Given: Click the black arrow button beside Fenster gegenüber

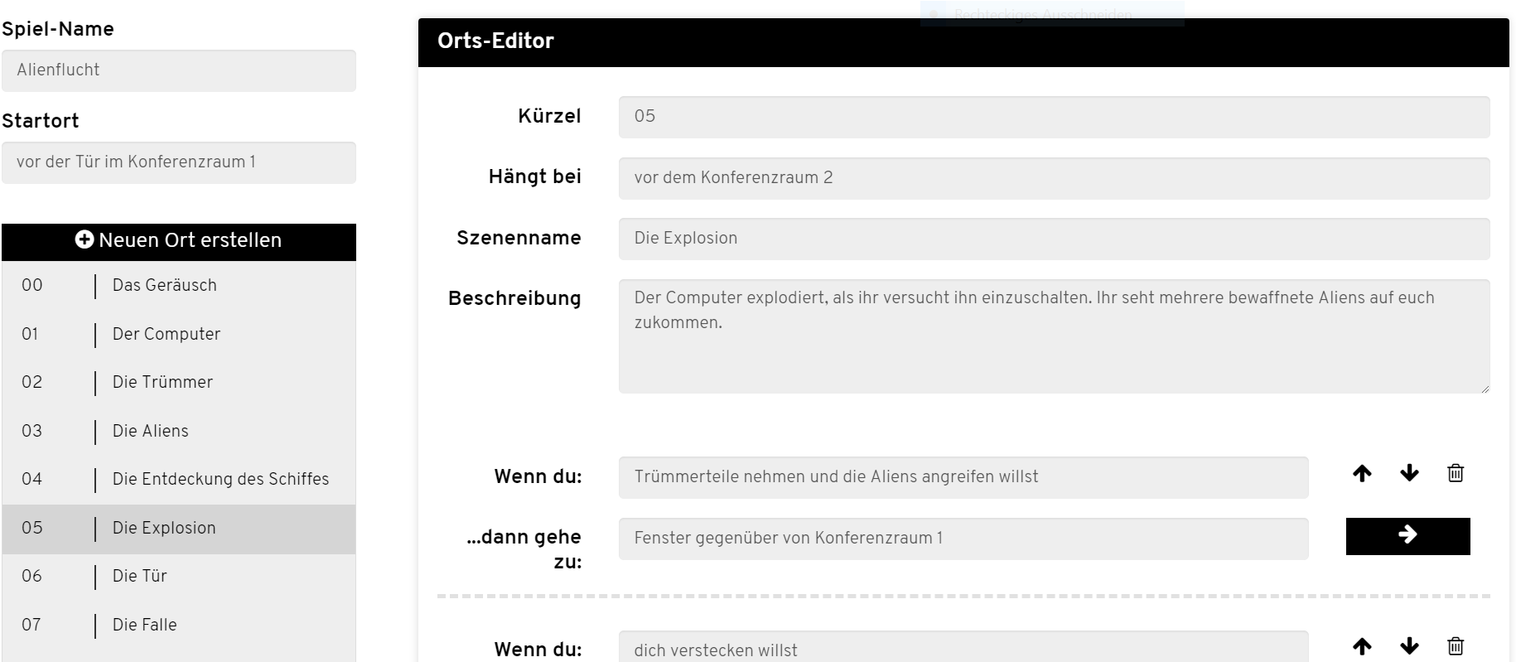Looking at the screenshot, I should (x=1407, y=536).
